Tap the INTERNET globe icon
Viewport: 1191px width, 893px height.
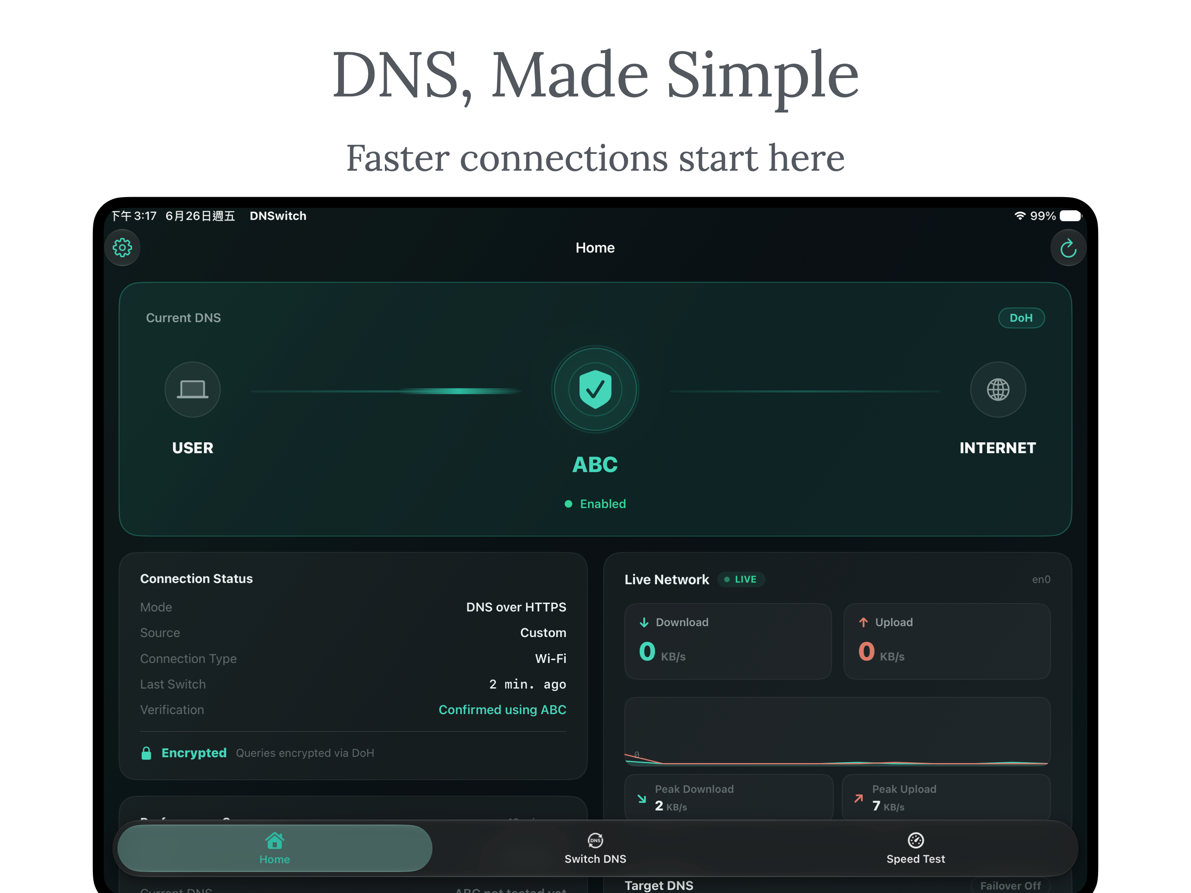tap(998, 389)
